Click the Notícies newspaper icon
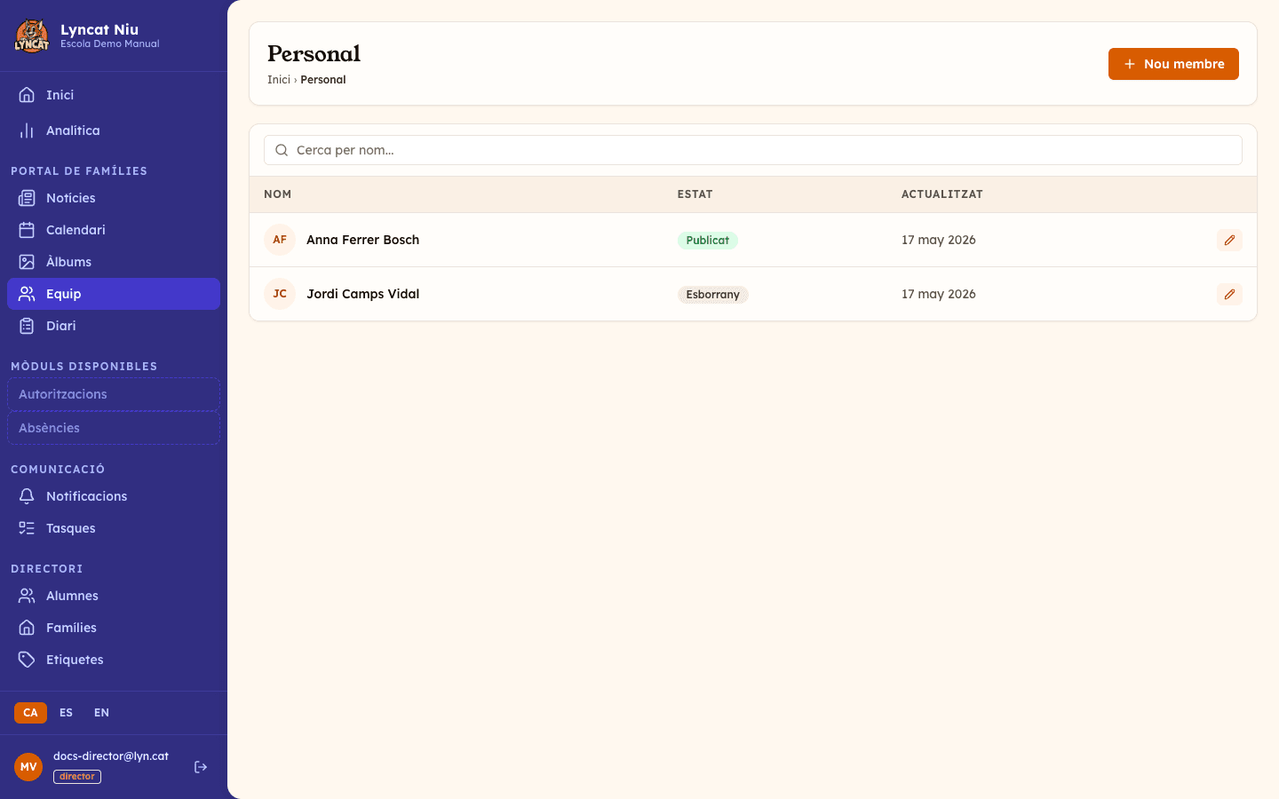This screenshot has width=1279, height=799. point(27,198)
